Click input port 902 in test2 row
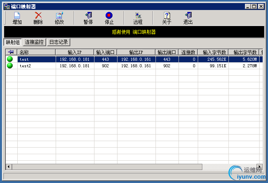The image size is (268, 183). click(105, 66)
